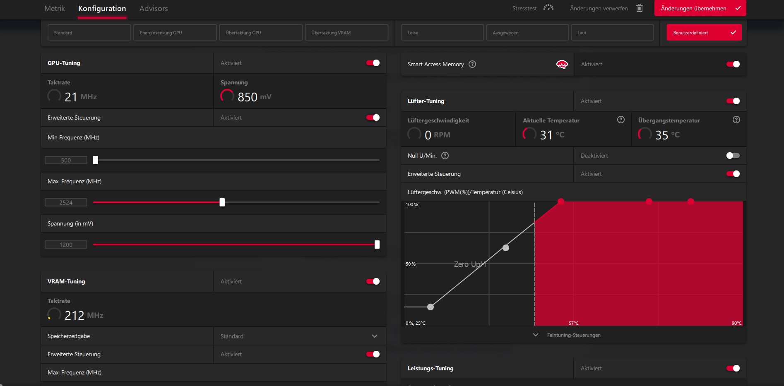Choose Übertaktung GPU preset
The width and height of the screenshot is (784, 386).
point(261,32)
